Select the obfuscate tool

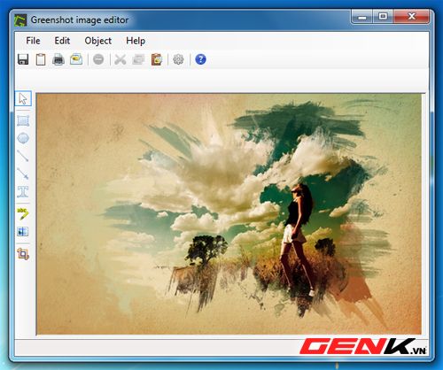coord(23,232)
